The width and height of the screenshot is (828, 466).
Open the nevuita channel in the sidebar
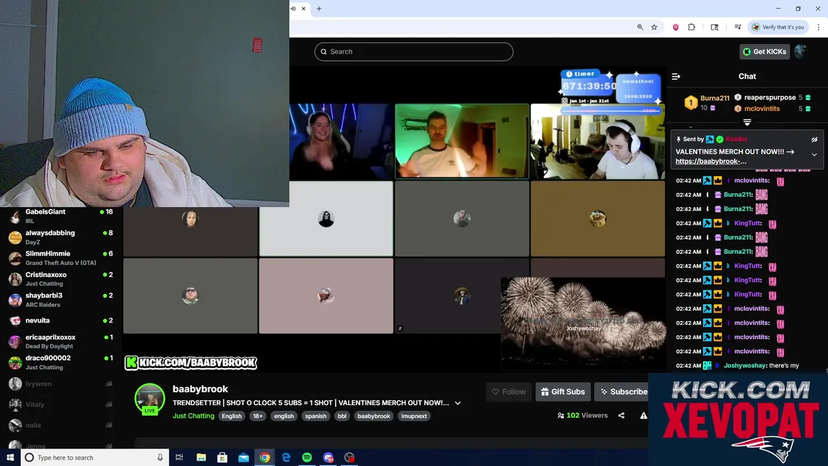tap(61, 320)
